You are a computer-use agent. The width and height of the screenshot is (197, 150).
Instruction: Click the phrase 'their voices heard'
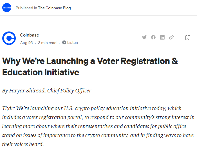pos(23,144)
